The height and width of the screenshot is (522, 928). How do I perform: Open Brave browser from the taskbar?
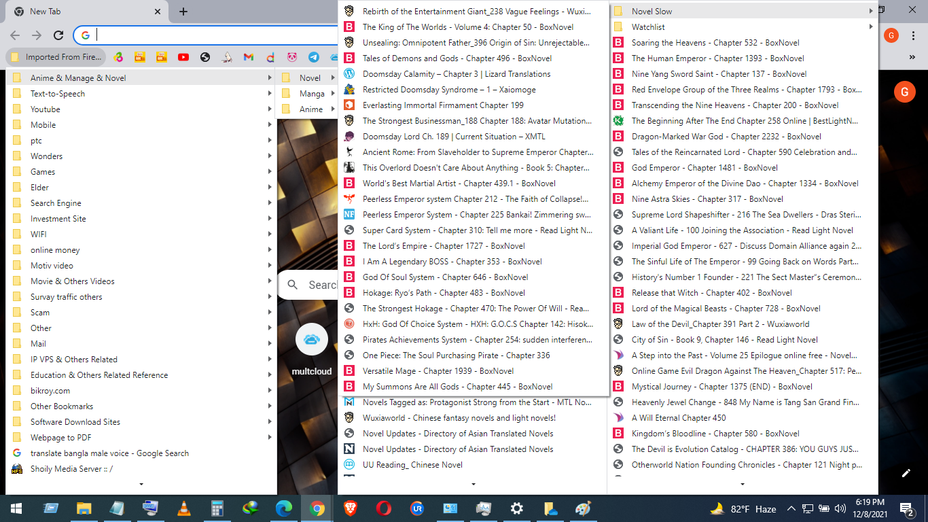[x=350, y=508]
